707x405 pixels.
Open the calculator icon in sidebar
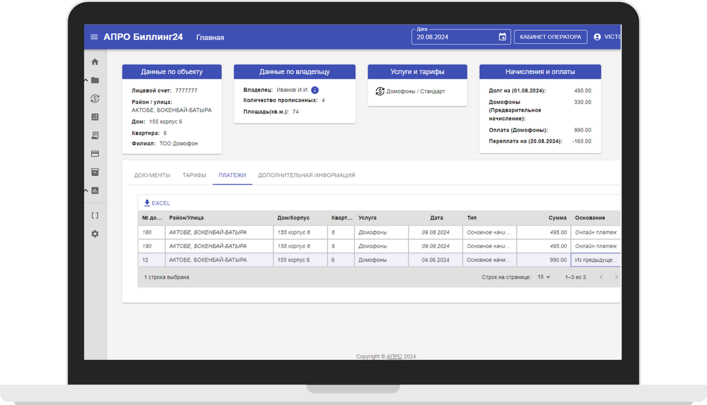click(95, 117)
